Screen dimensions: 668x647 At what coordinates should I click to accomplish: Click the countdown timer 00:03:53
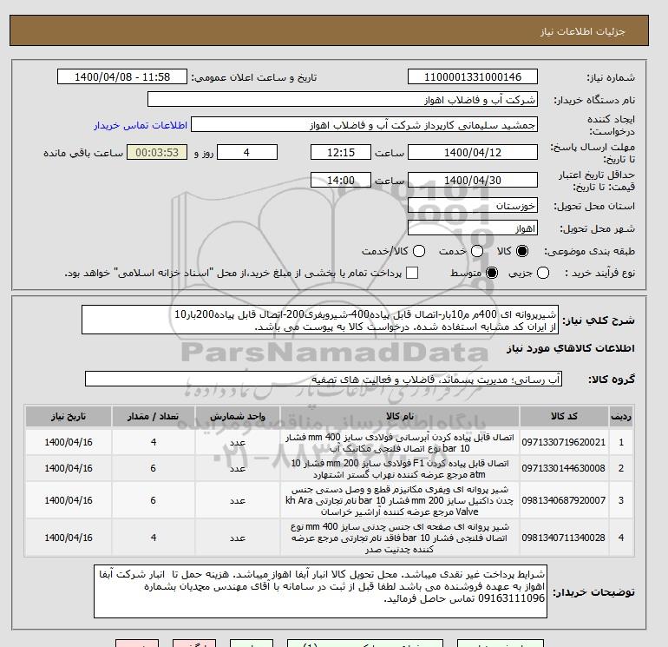pos(157,152)
